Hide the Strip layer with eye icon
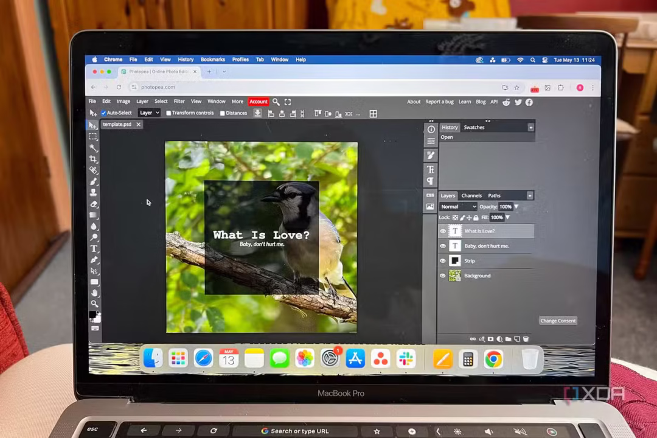Viewport: 657px width, 438px height. (x=443, y=261)
